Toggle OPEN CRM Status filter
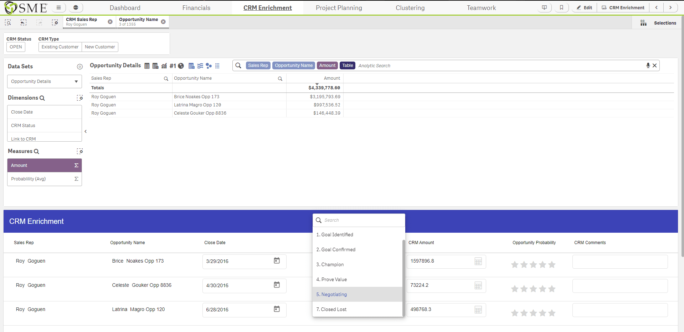This screenshot has width=684, height=332. coord(16,47)
